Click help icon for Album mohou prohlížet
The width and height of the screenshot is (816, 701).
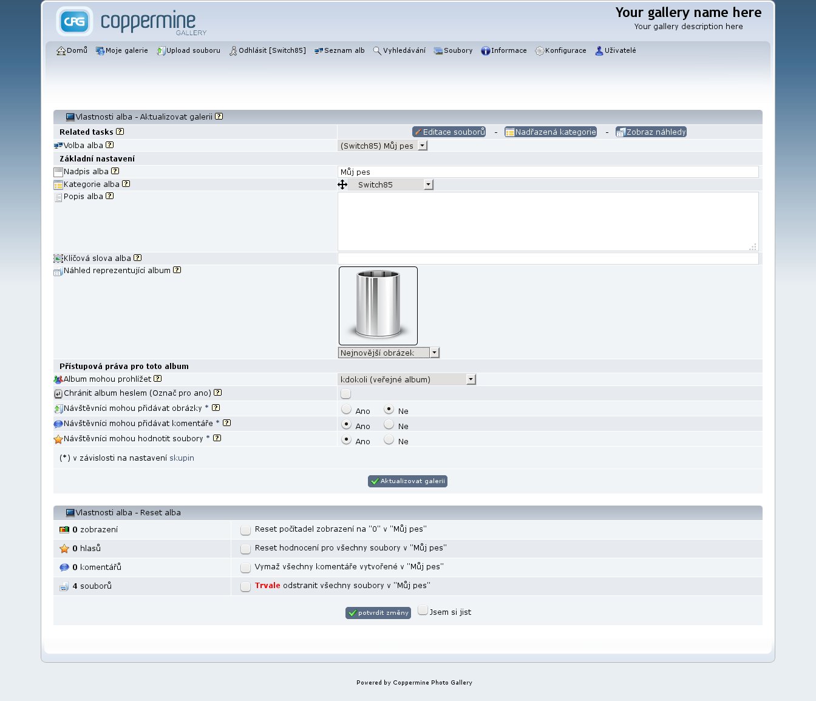(x=157, y=379)
